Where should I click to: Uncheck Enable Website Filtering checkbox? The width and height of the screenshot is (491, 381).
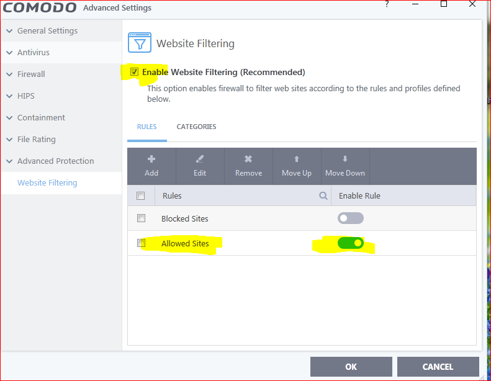134,72
